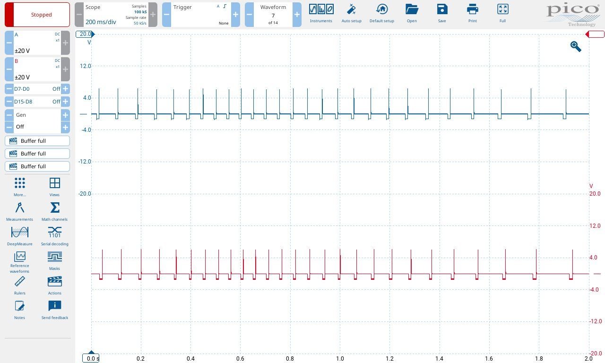Toggle D7-D0 digital channel off state

[x=37, y=89]
